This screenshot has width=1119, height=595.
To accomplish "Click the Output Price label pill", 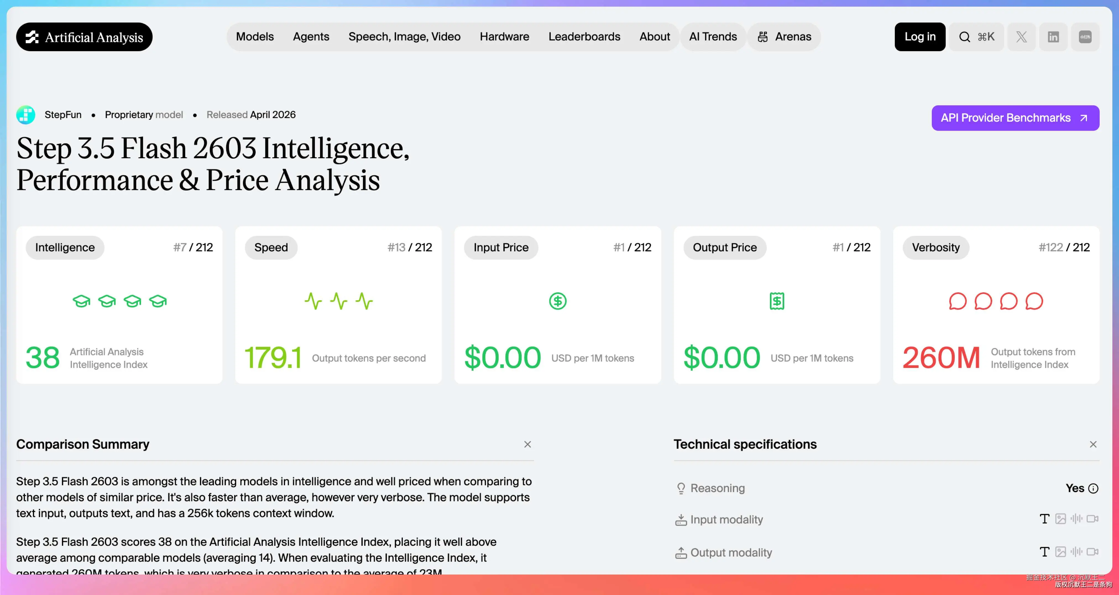I will [725, 248].
